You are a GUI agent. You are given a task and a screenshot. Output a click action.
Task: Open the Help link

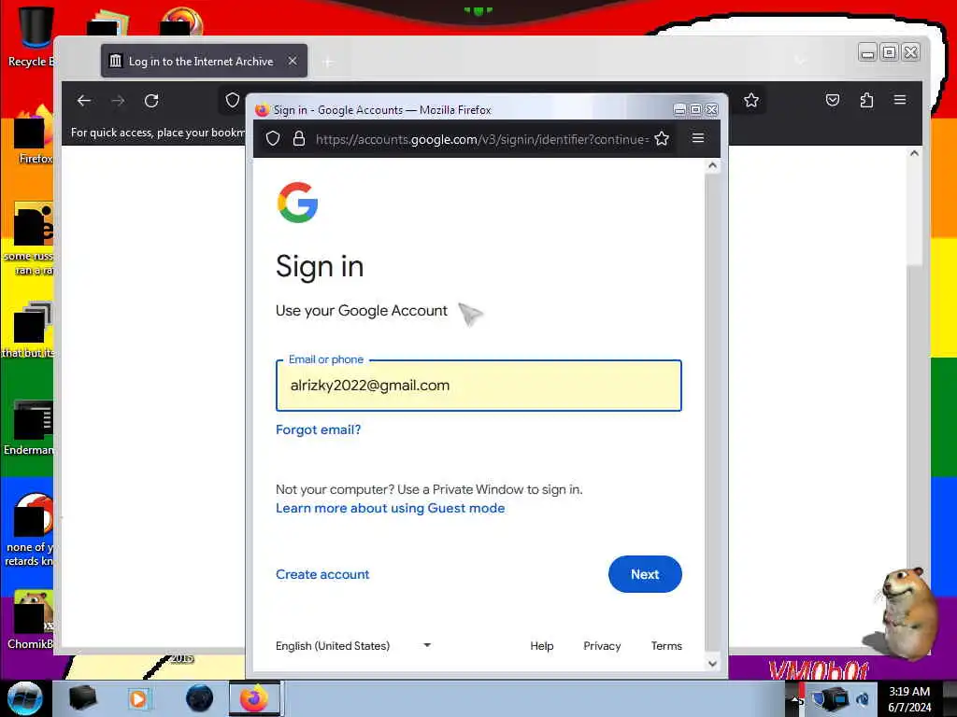541,646
